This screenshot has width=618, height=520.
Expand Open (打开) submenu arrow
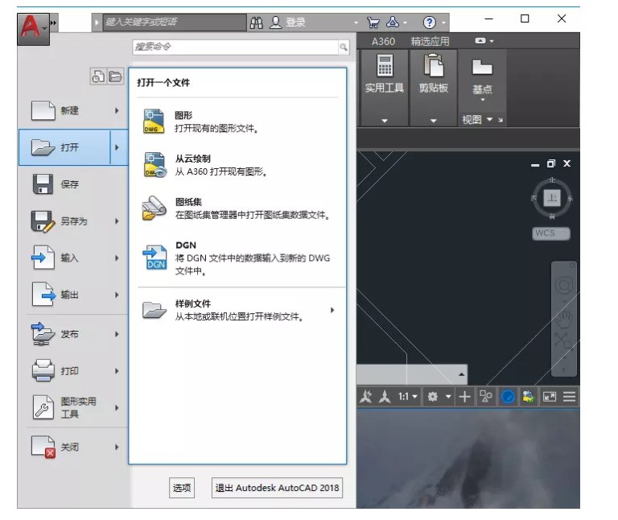pyautogui.click(x=117, y=147)
